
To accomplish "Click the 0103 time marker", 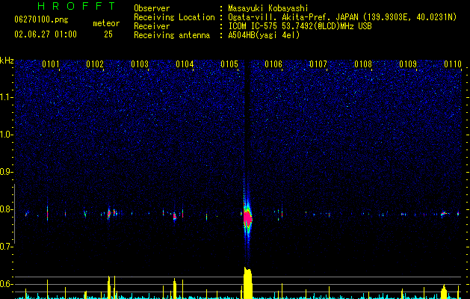I will pos(140,64).
